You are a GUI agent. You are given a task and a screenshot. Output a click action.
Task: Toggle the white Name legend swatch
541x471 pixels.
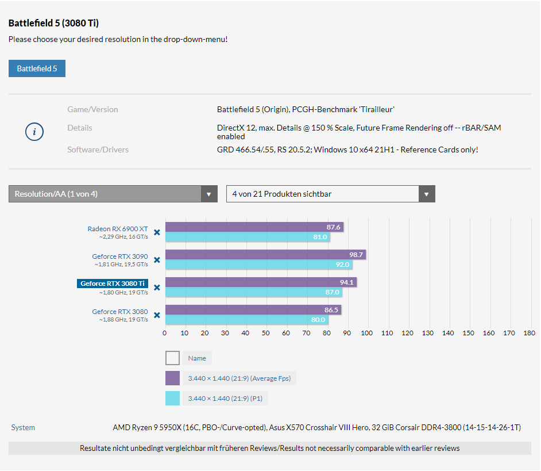coord(172,358)
